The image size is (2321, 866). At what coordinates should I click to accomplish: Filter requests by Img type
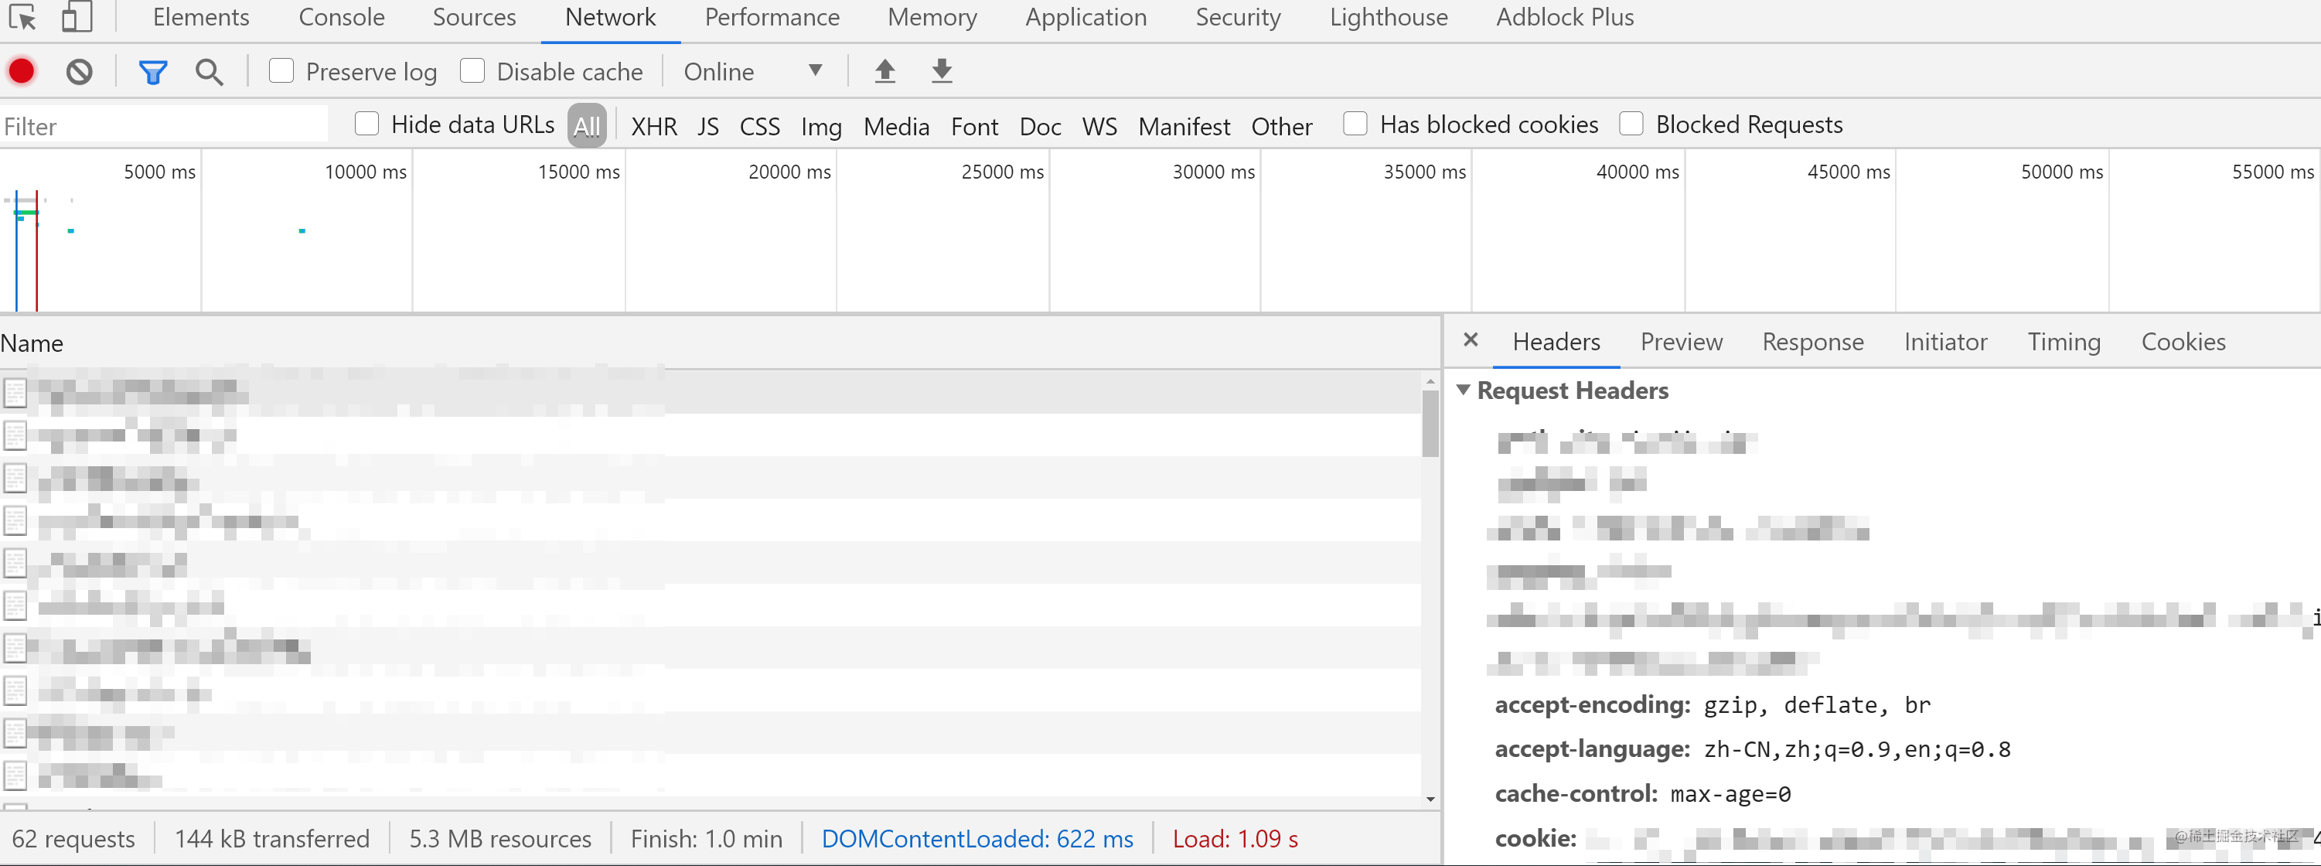(x=820, y=126)
